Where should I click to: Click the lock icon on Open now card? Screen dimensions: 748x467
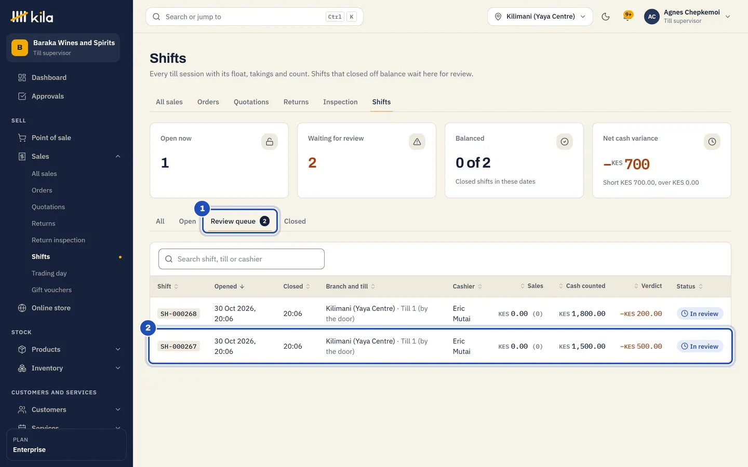tap(270, 142)
